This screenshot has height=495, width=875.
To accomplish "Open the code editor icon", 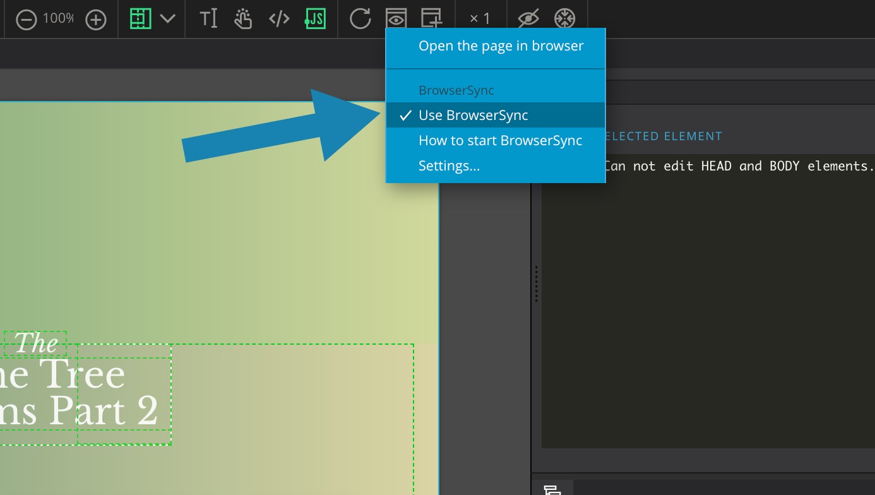I will click(279, 19).
